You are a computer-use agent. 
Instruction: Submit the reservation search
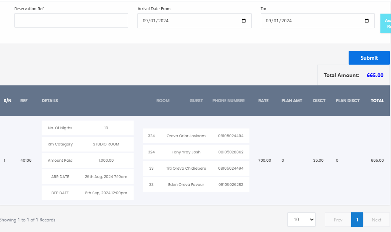coord(369,58)
